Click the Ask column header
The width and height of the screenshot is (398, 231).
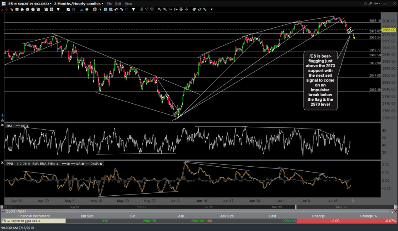tap(181, 216)
